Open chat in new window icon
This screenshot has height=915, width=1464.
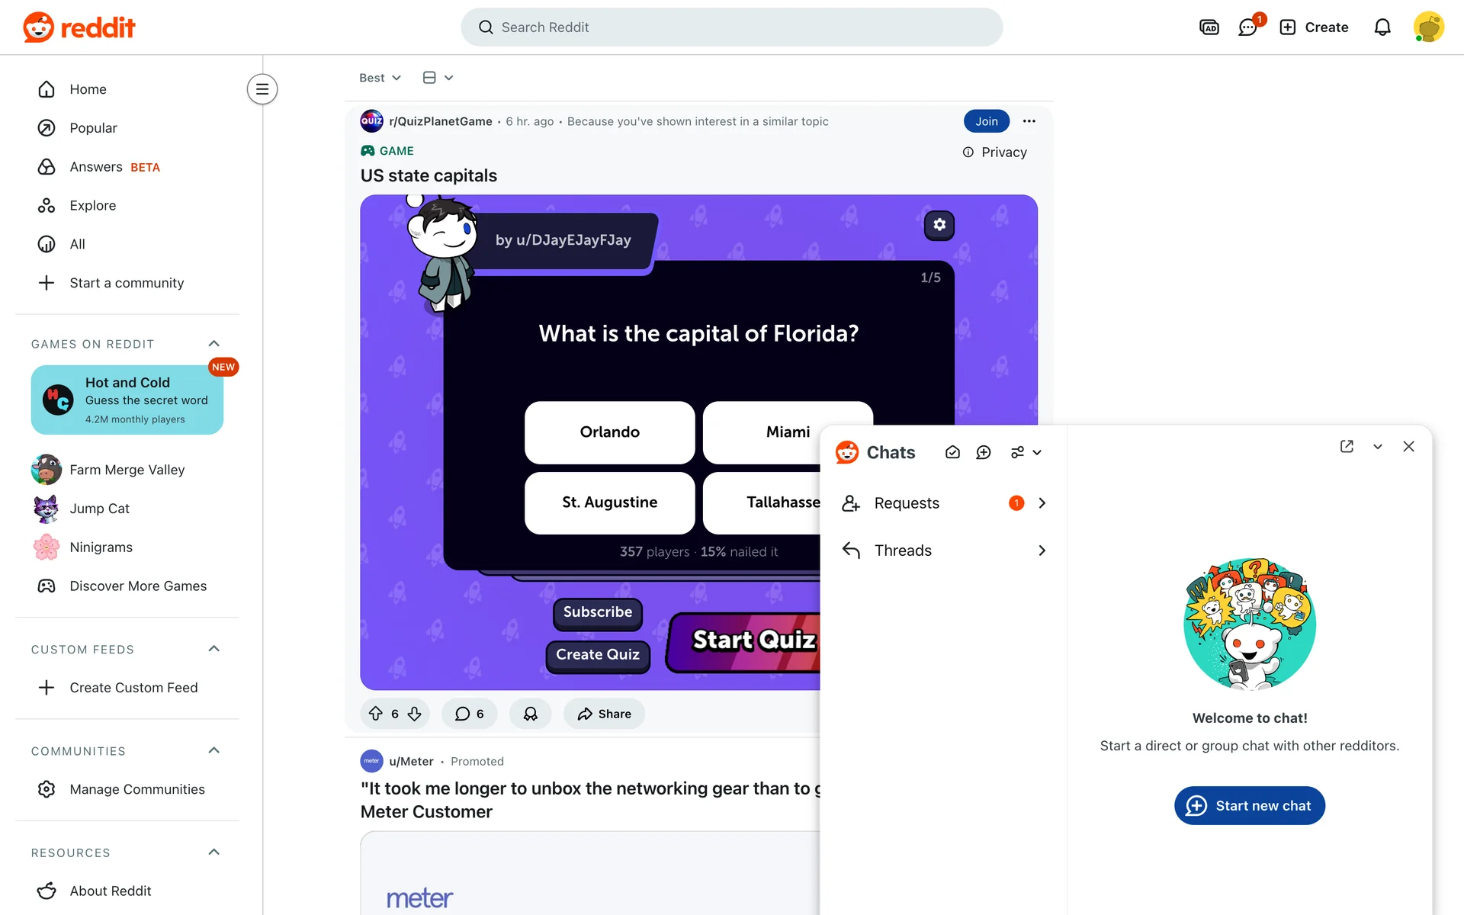(x=1347, y=446)
